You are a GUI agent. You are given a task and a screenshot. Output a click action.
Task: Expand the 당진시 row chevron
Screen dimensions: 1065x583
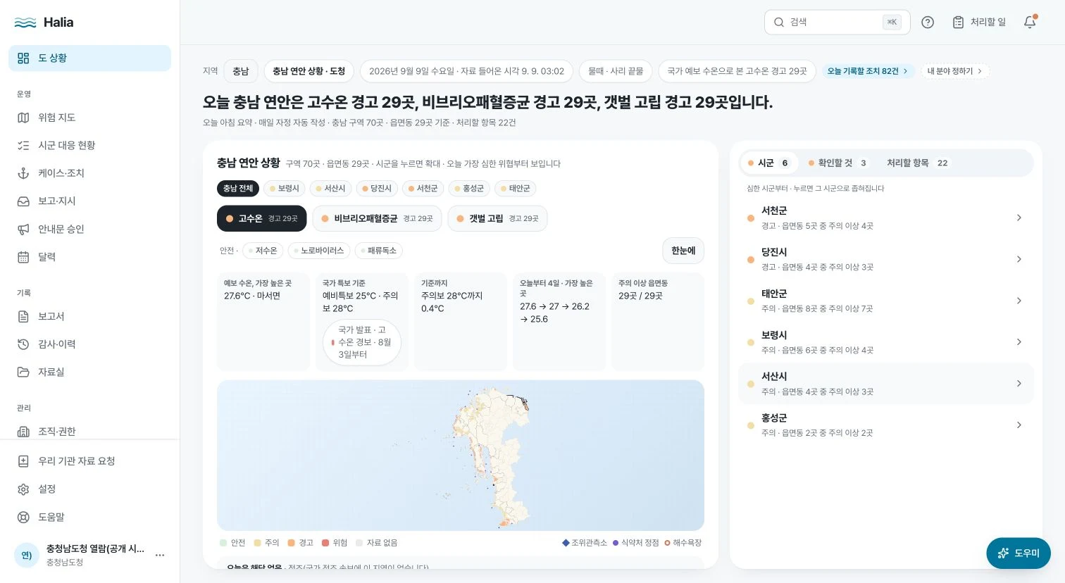pos(1019,259)
